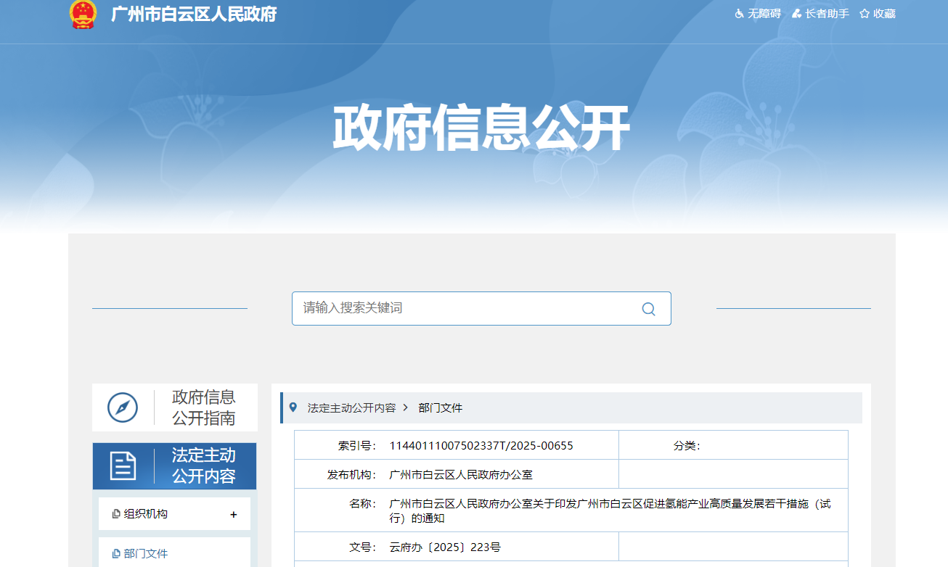Click the 长者助手 elder assistant icon
Viewport: 948px width, 567px height.
coord(796,14)
